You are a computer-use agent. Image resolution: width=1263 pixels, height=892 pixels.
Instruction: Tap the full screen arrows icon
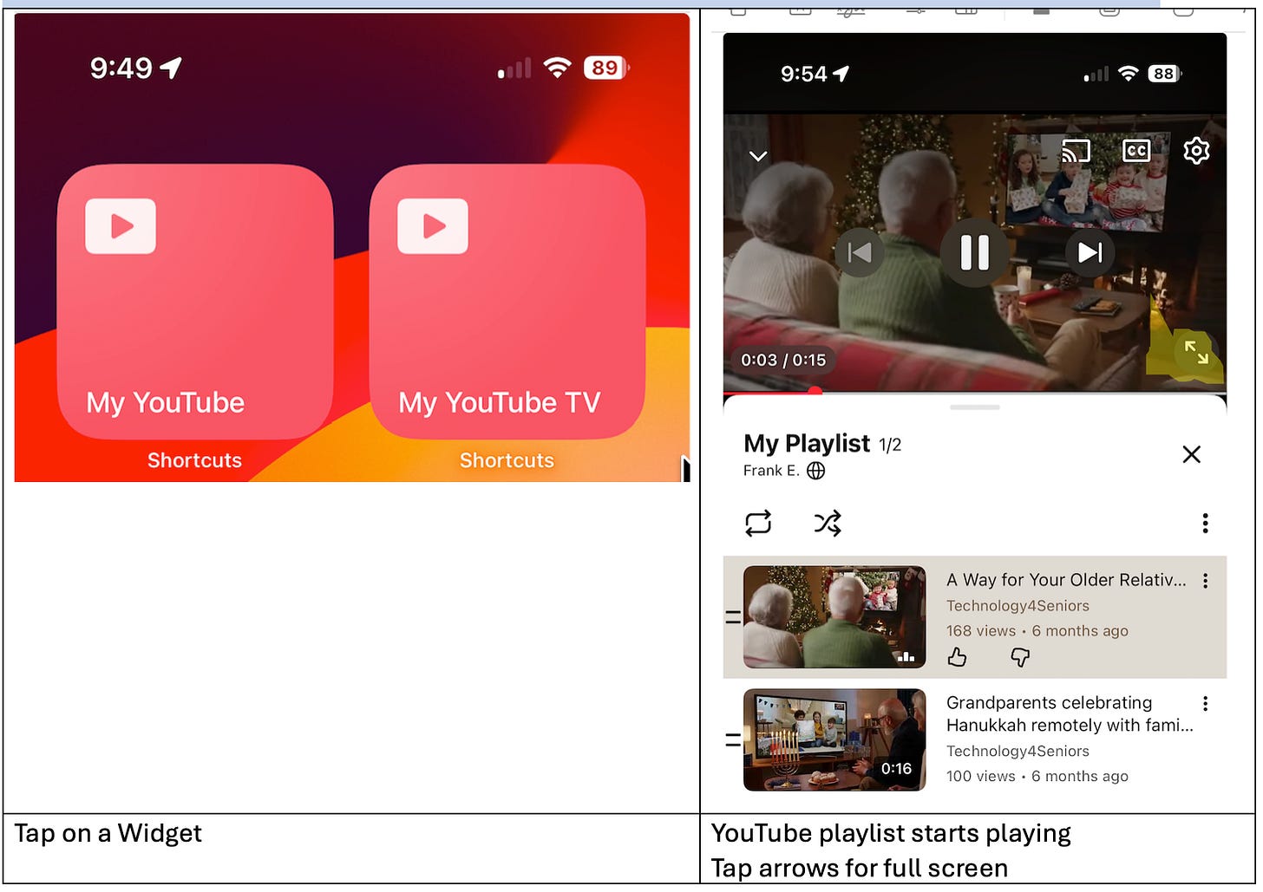pos(1196,352)
